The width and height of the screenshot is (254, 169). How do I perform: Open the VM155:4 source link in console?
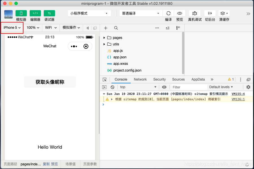tap(238, 94)
